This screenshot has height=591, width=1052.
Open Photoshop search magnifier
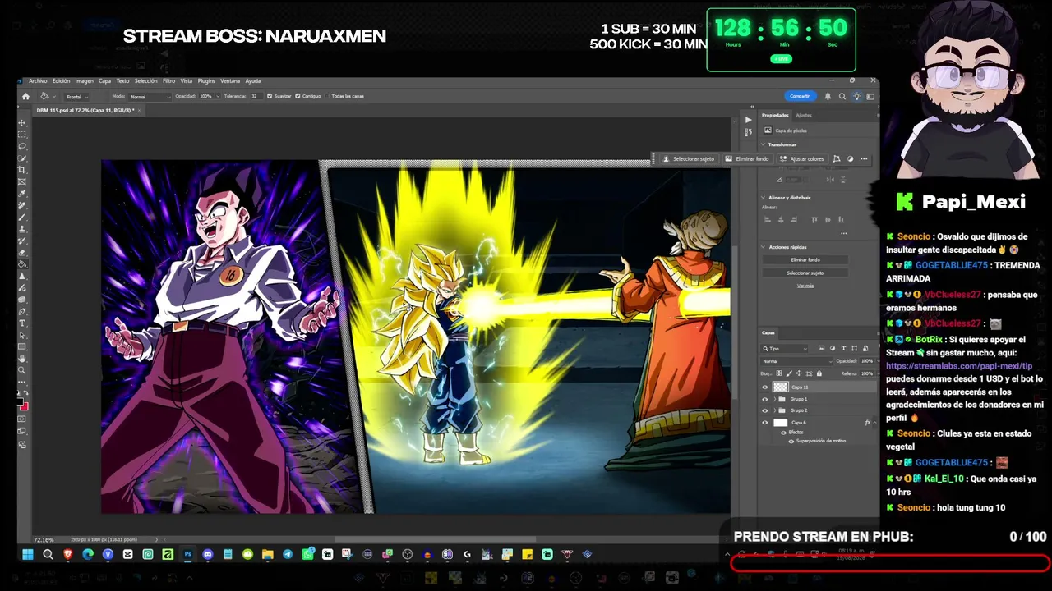[842, 96]
